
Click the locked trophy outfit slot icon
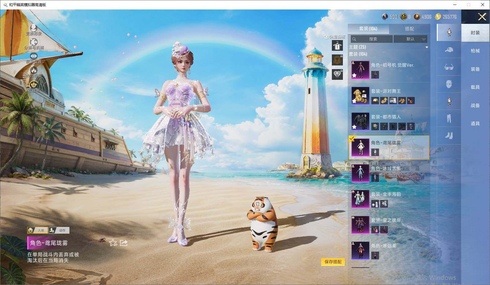[x=337, y=60]
